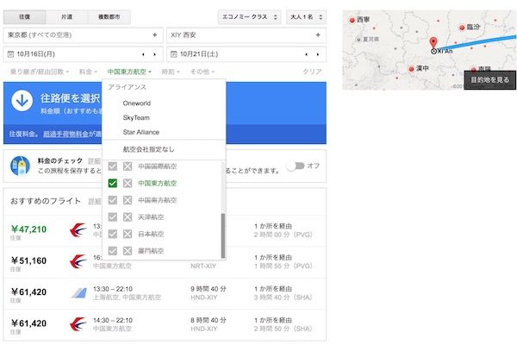Open the 乗り継ぎ/経由回数 filter dropdown
The width and height of the screenshot is (517, 345).
click(x=40, y=72)
